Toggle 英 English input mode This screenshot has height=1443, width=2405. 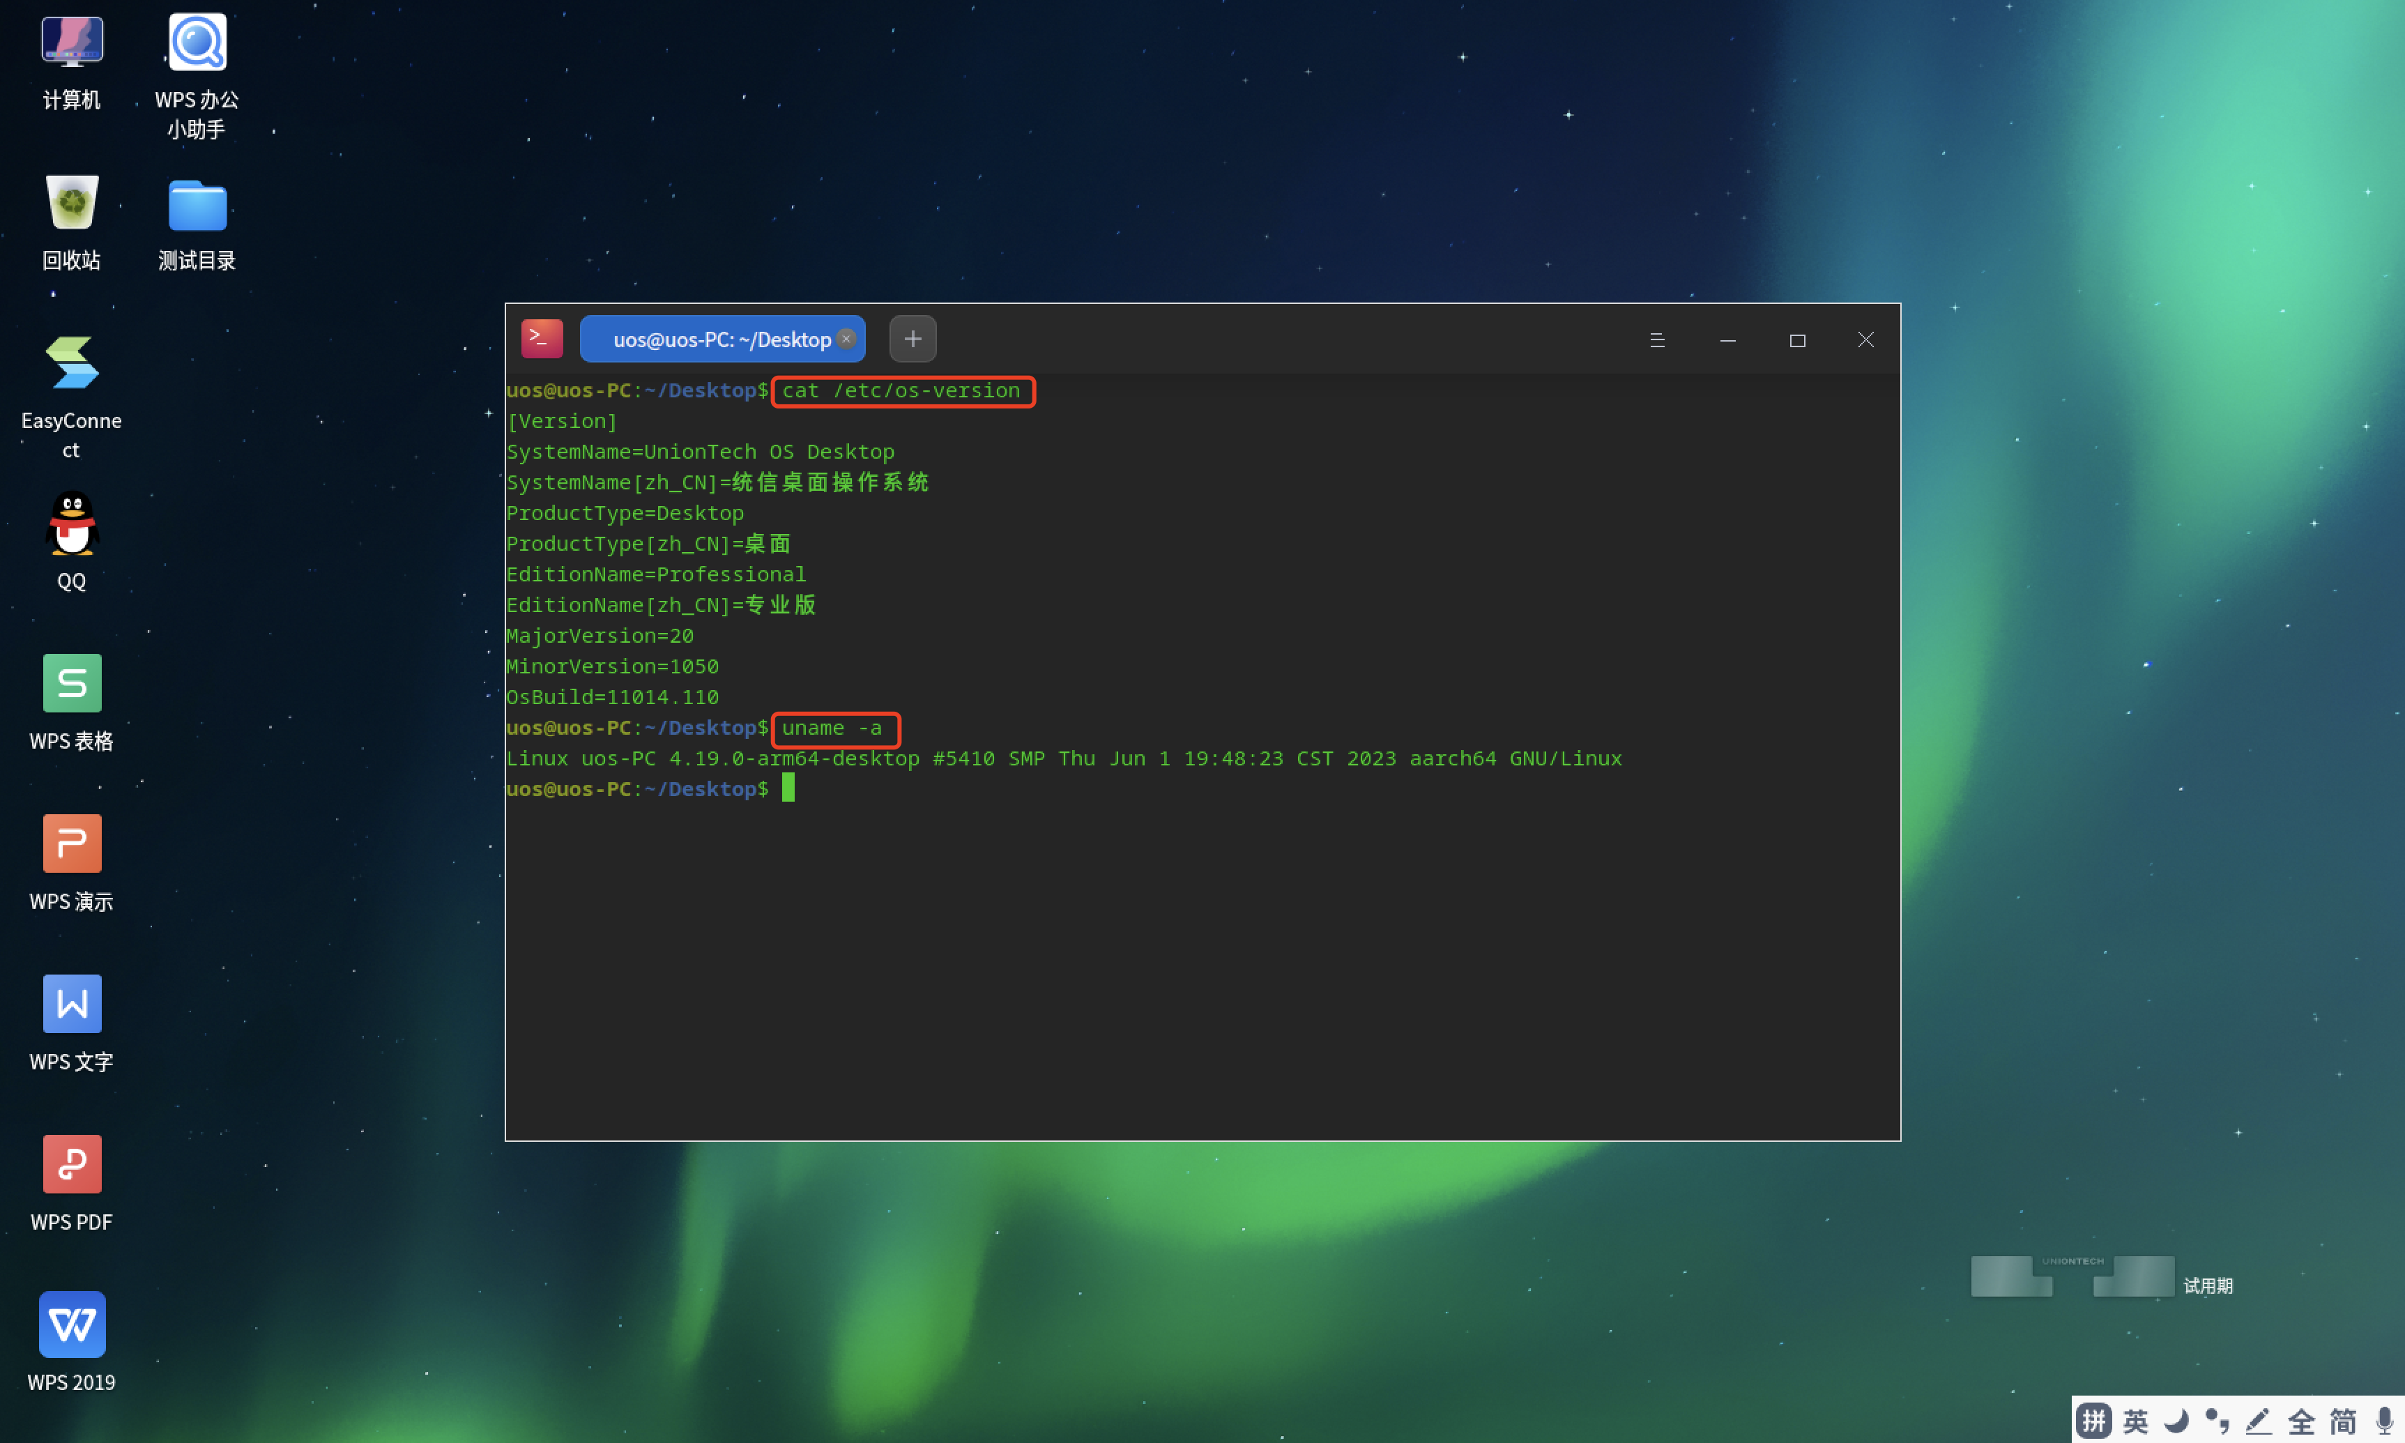pyautogui.click(x=2136, y=1421)
